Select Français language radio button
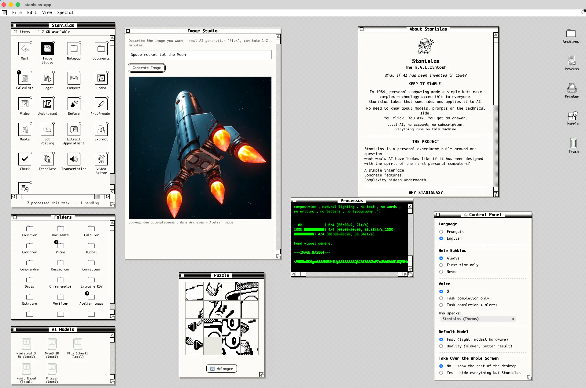This screenshot has width=586, height=388. 441,232
